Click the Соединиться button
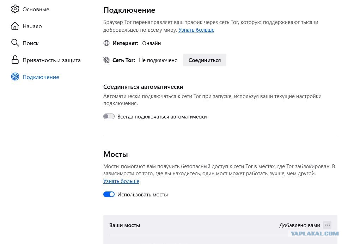Screen dimensions: 348x244 [x=204, y=60]
